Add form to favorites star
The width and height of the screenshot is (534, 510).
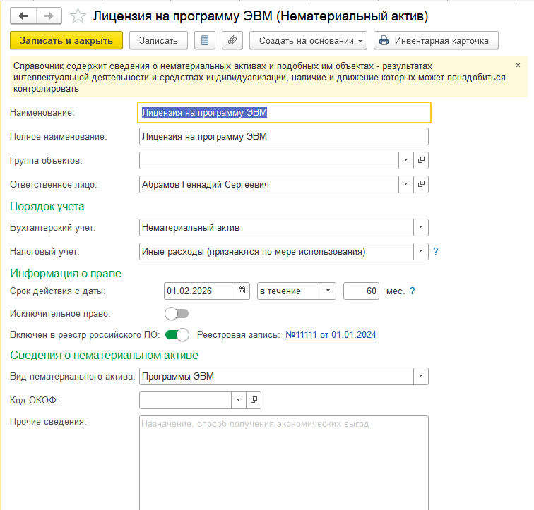[x=78, y=16]
